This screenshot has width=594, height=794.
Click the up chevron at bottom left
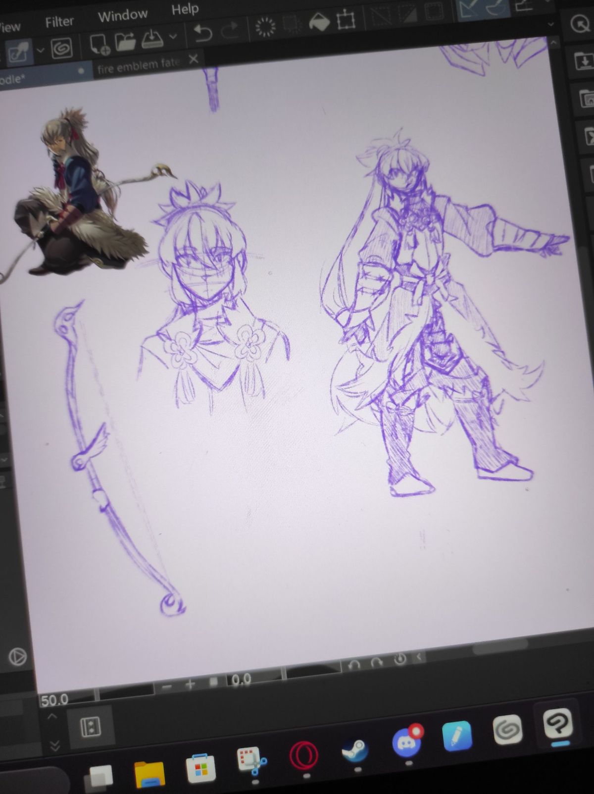click(52, 717)
